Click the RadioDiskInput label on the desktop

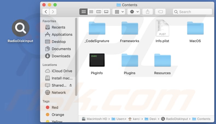pos(21,41)
